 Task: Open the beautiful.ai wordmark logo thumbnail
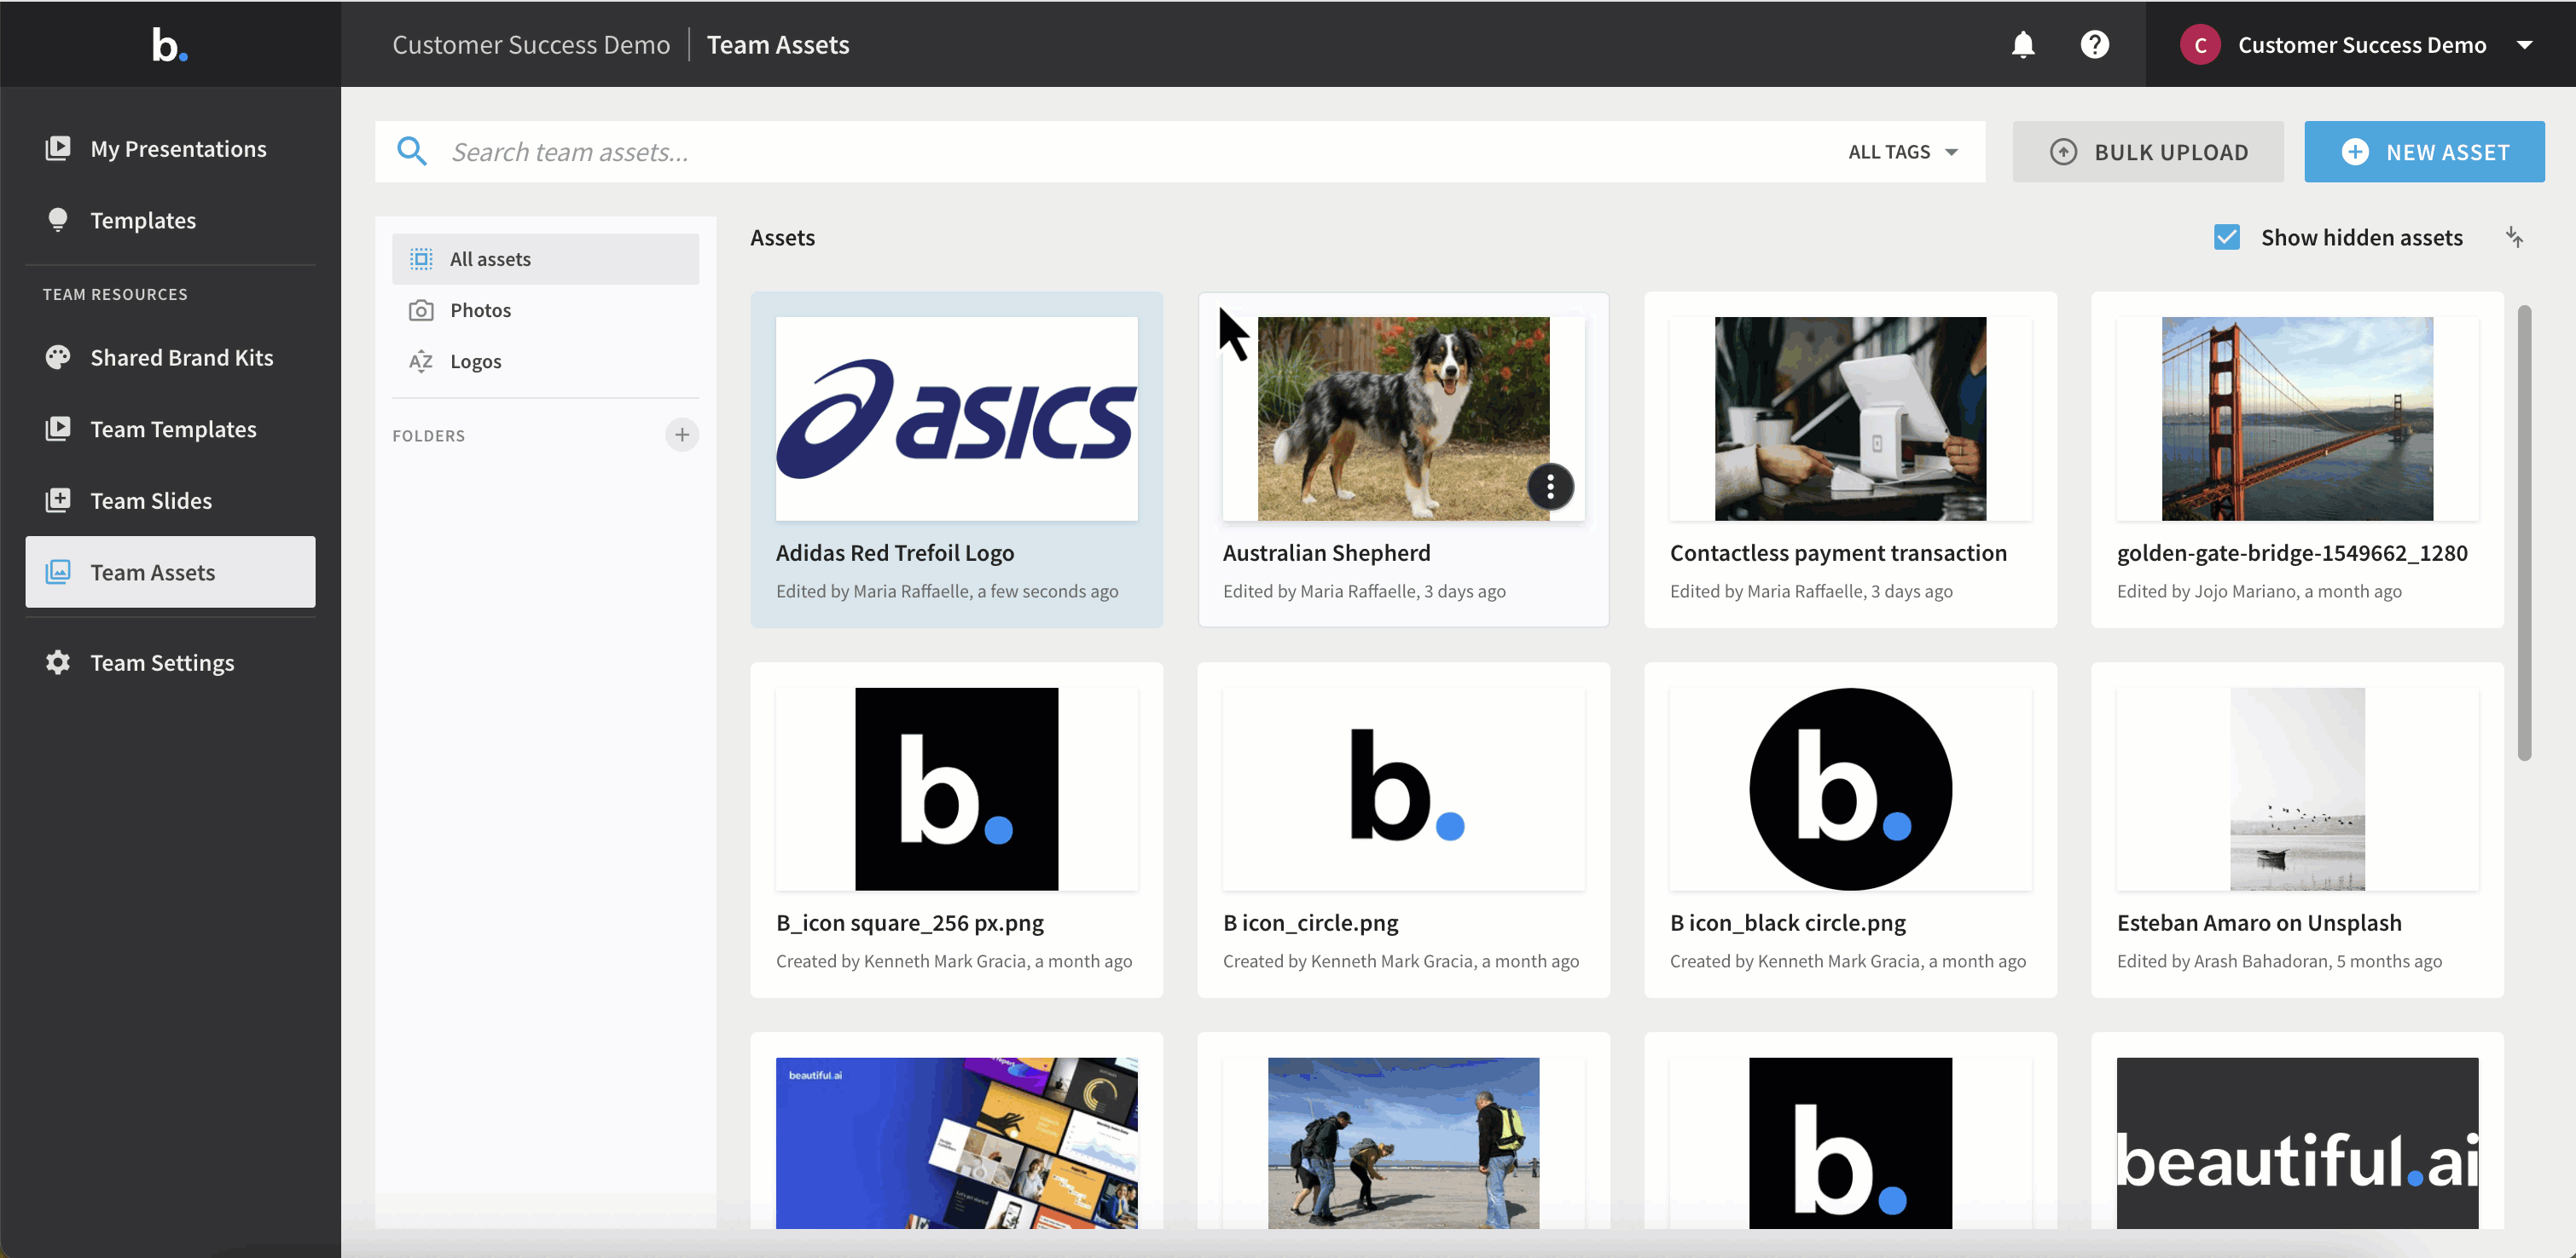(2297, 1143)
